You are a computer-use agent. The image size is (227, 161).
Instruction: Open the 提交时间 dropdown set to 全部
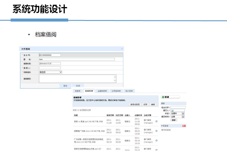click(177, 116)
